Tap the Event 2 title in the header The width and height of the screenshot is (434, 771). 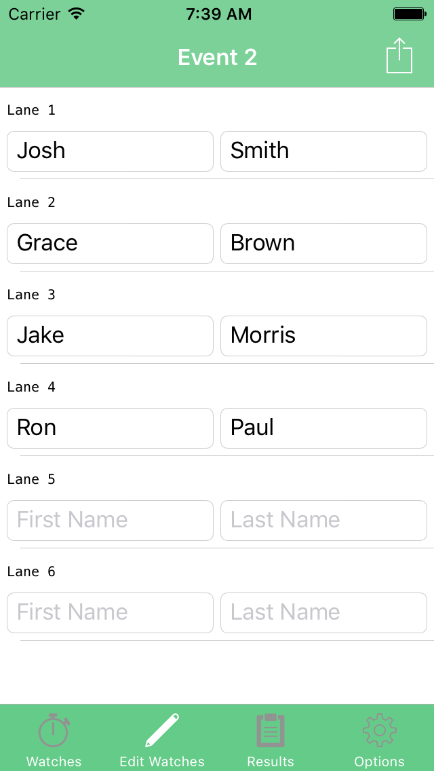click(217, 58)
